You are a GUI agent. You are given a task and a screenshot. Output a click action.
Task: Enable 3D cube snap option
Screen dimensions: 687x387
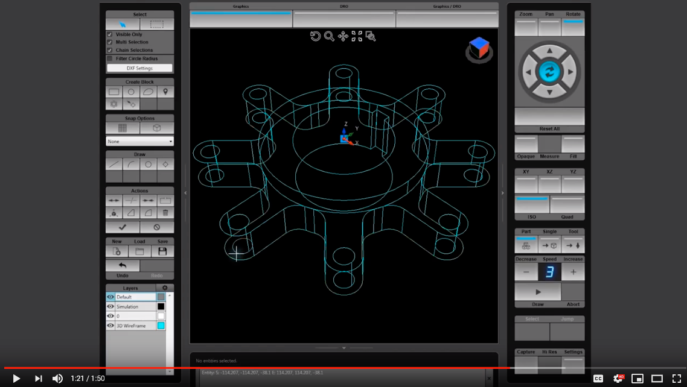click(157, 128)
